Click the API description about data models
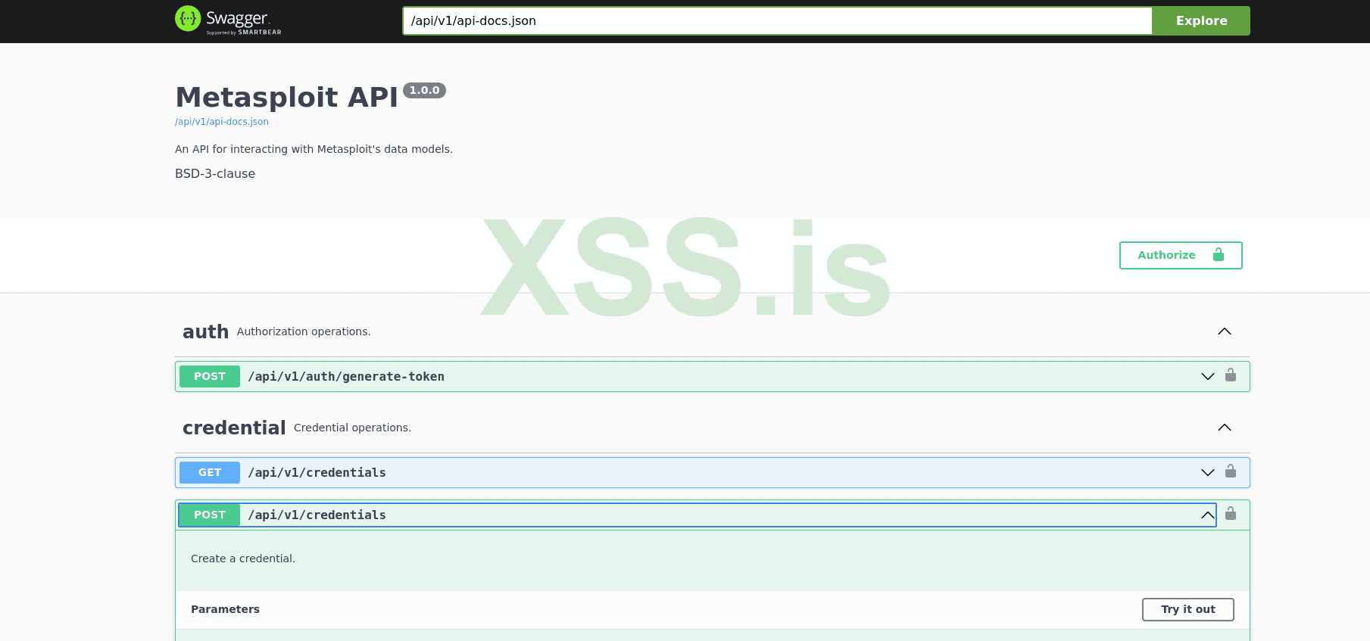1370x641 pixels. (x=314, y=149)
